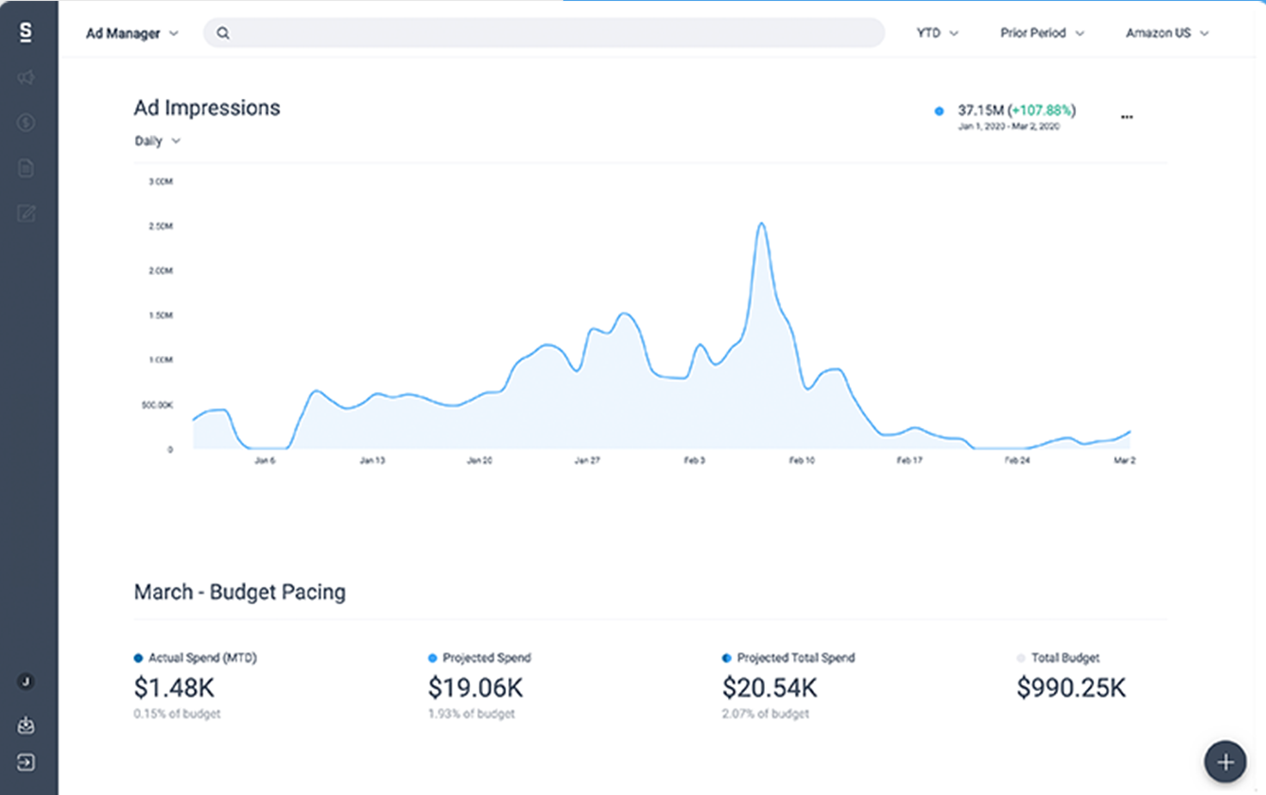The height and width of the screenshot is (795, 1266).
Task: Expand the YTD date range selector
Action: pyautogui.click(x=936, y=33)
